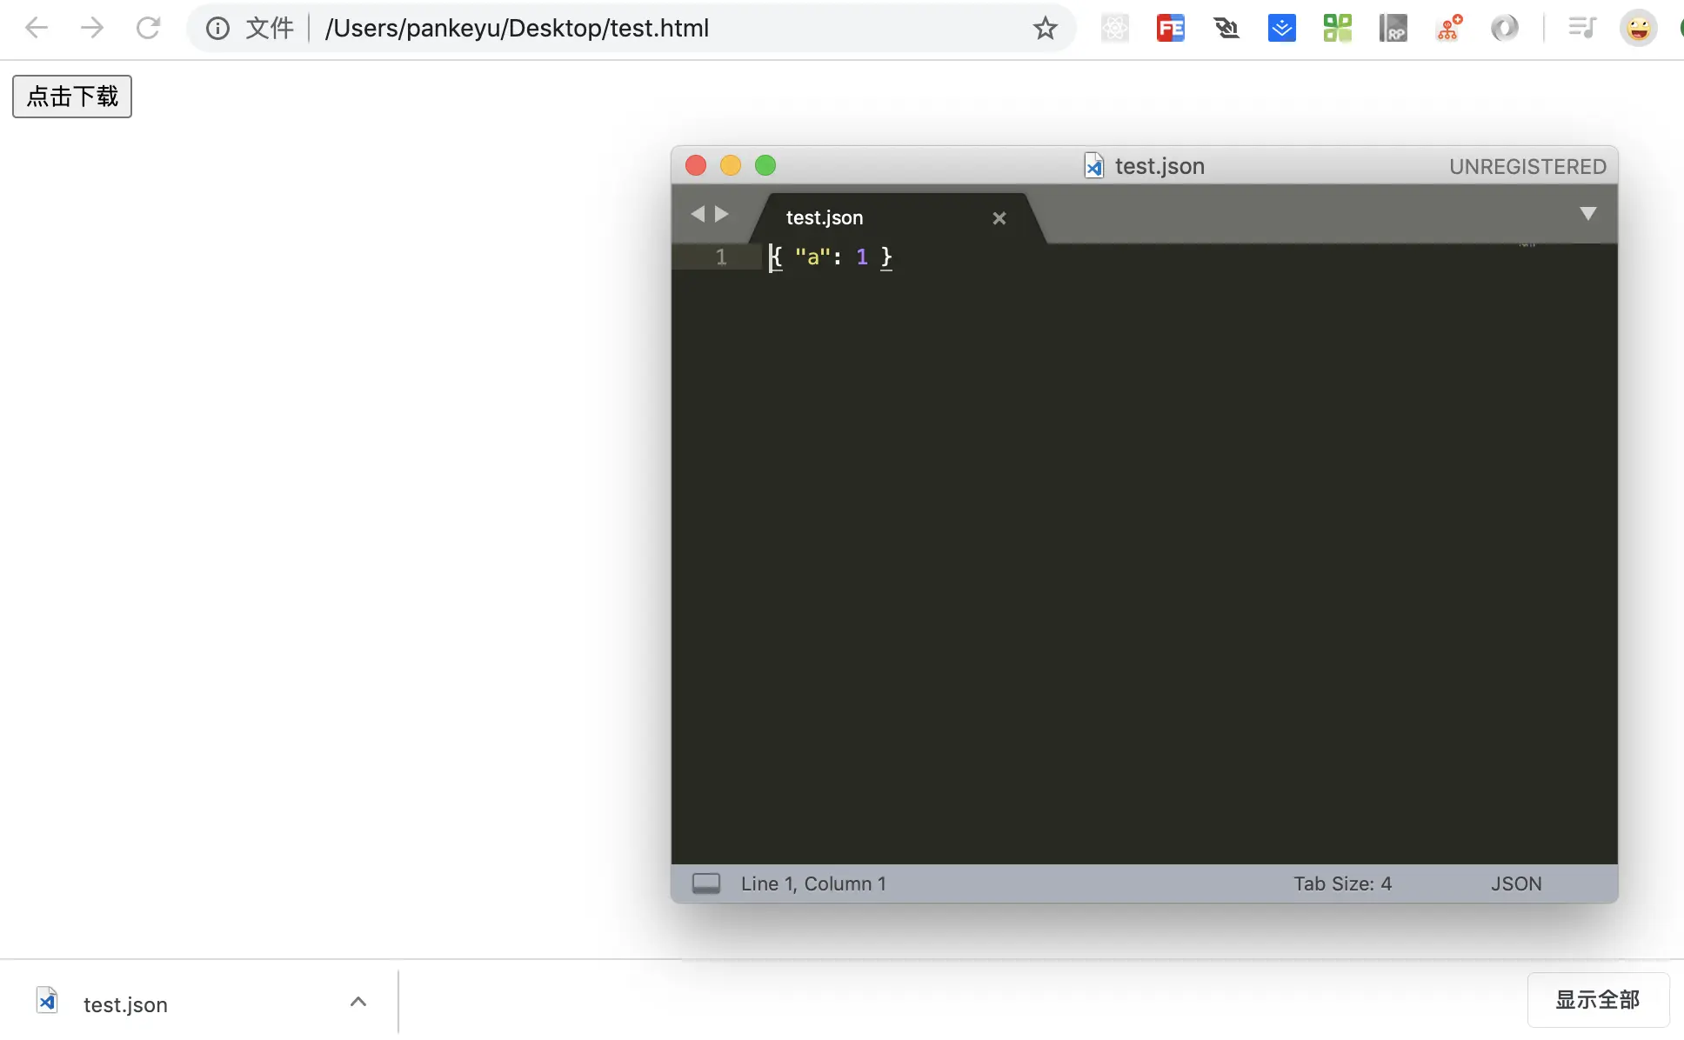The image size is (1684, 1040).
Task: Reload the page with refresh button
Action: tap(148, 29)
